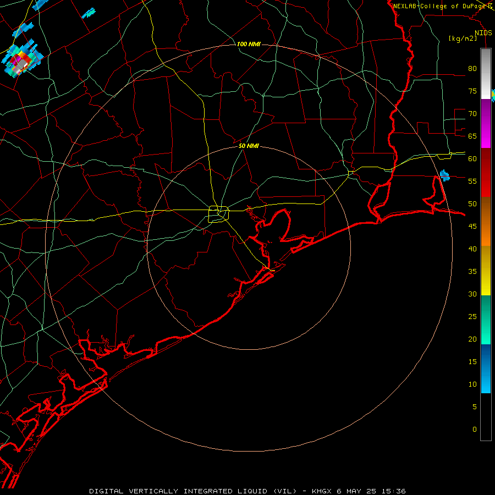
Task: Click the 40 value on the VIL scale
Action: [x=472, y=249]
